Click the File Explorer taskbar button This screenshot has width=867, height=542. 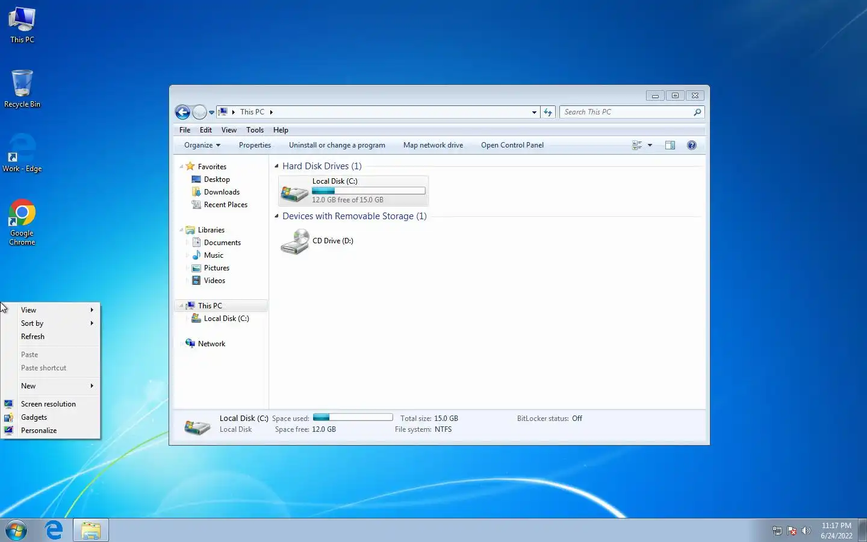(91, 530)
